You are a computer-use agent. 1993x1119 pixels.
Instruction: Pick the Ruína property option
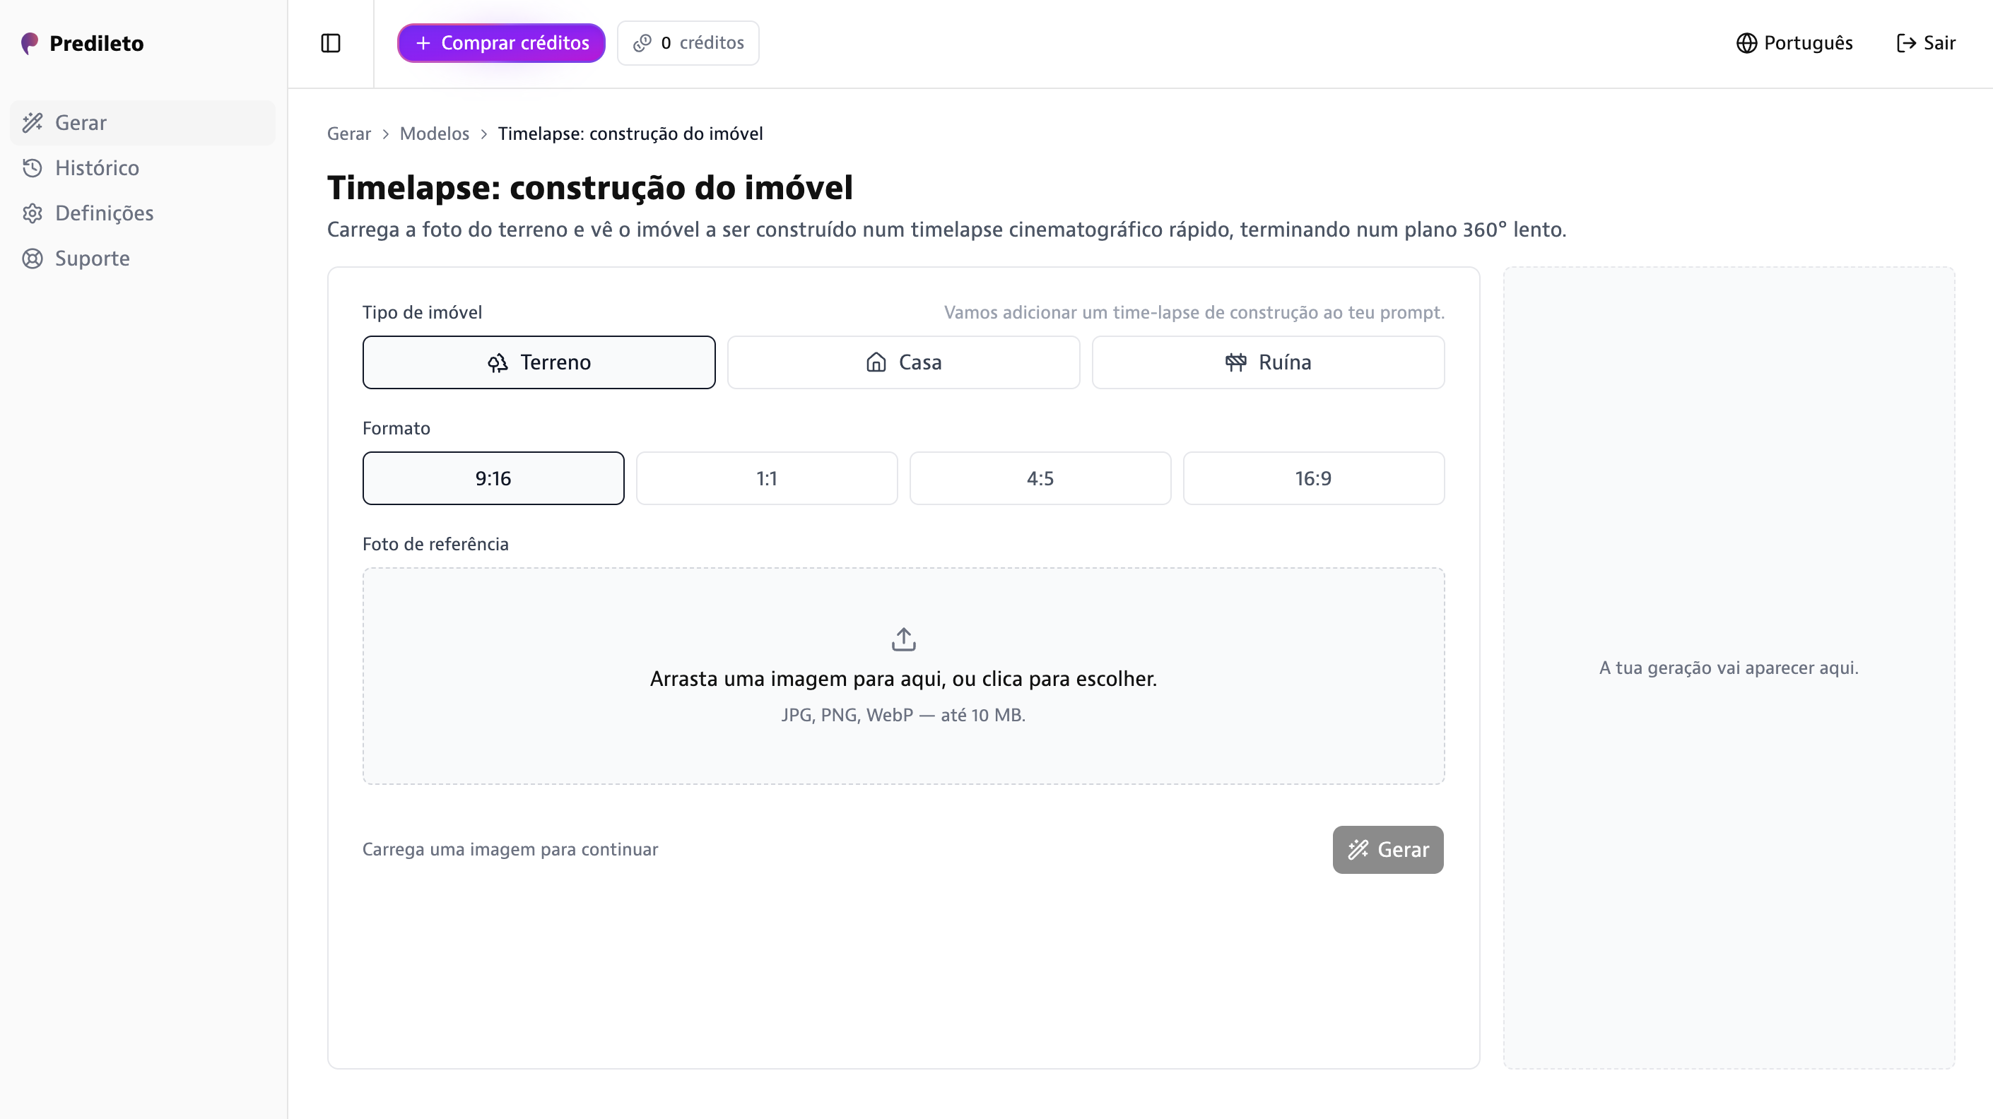point(1267,362)
